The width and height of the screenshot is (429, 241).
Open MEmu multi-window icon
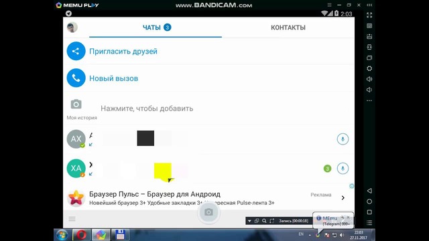click(369, 58)
